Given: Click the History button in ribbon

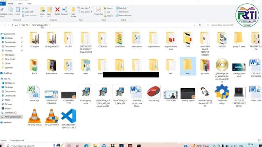Looking at the screenshot, I should point(108,16).
